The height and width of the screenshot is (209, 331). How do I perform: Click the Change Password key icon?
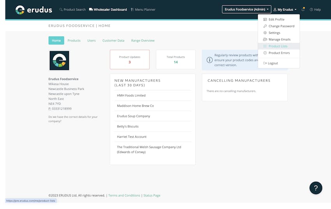(265, 26)
